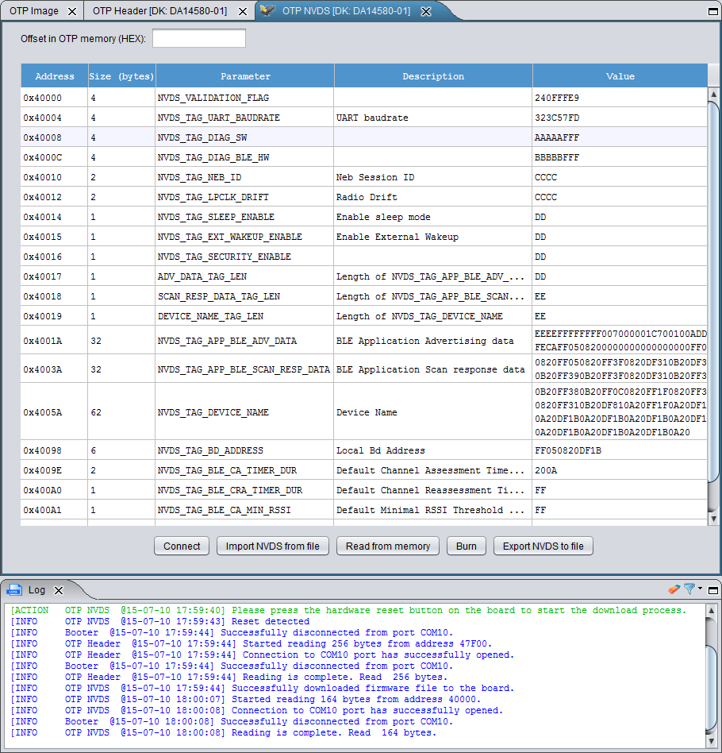Screen dimensions: 722x753
Task: Close the OTP Image tab
Action: point(72,11)
